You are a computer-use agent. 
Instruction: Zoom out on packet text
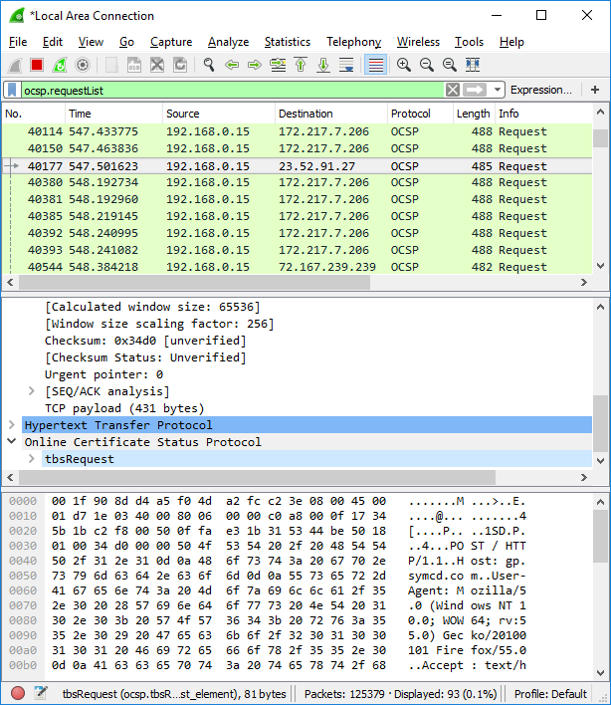(x=426, y=65)
